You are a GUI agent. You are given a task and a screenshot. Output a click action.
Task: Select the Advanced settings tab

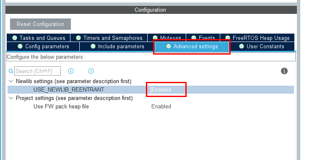[192, 47]
